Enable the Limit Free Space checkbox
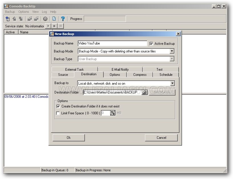Screen dimensions: 233x179 click(58, 113)
